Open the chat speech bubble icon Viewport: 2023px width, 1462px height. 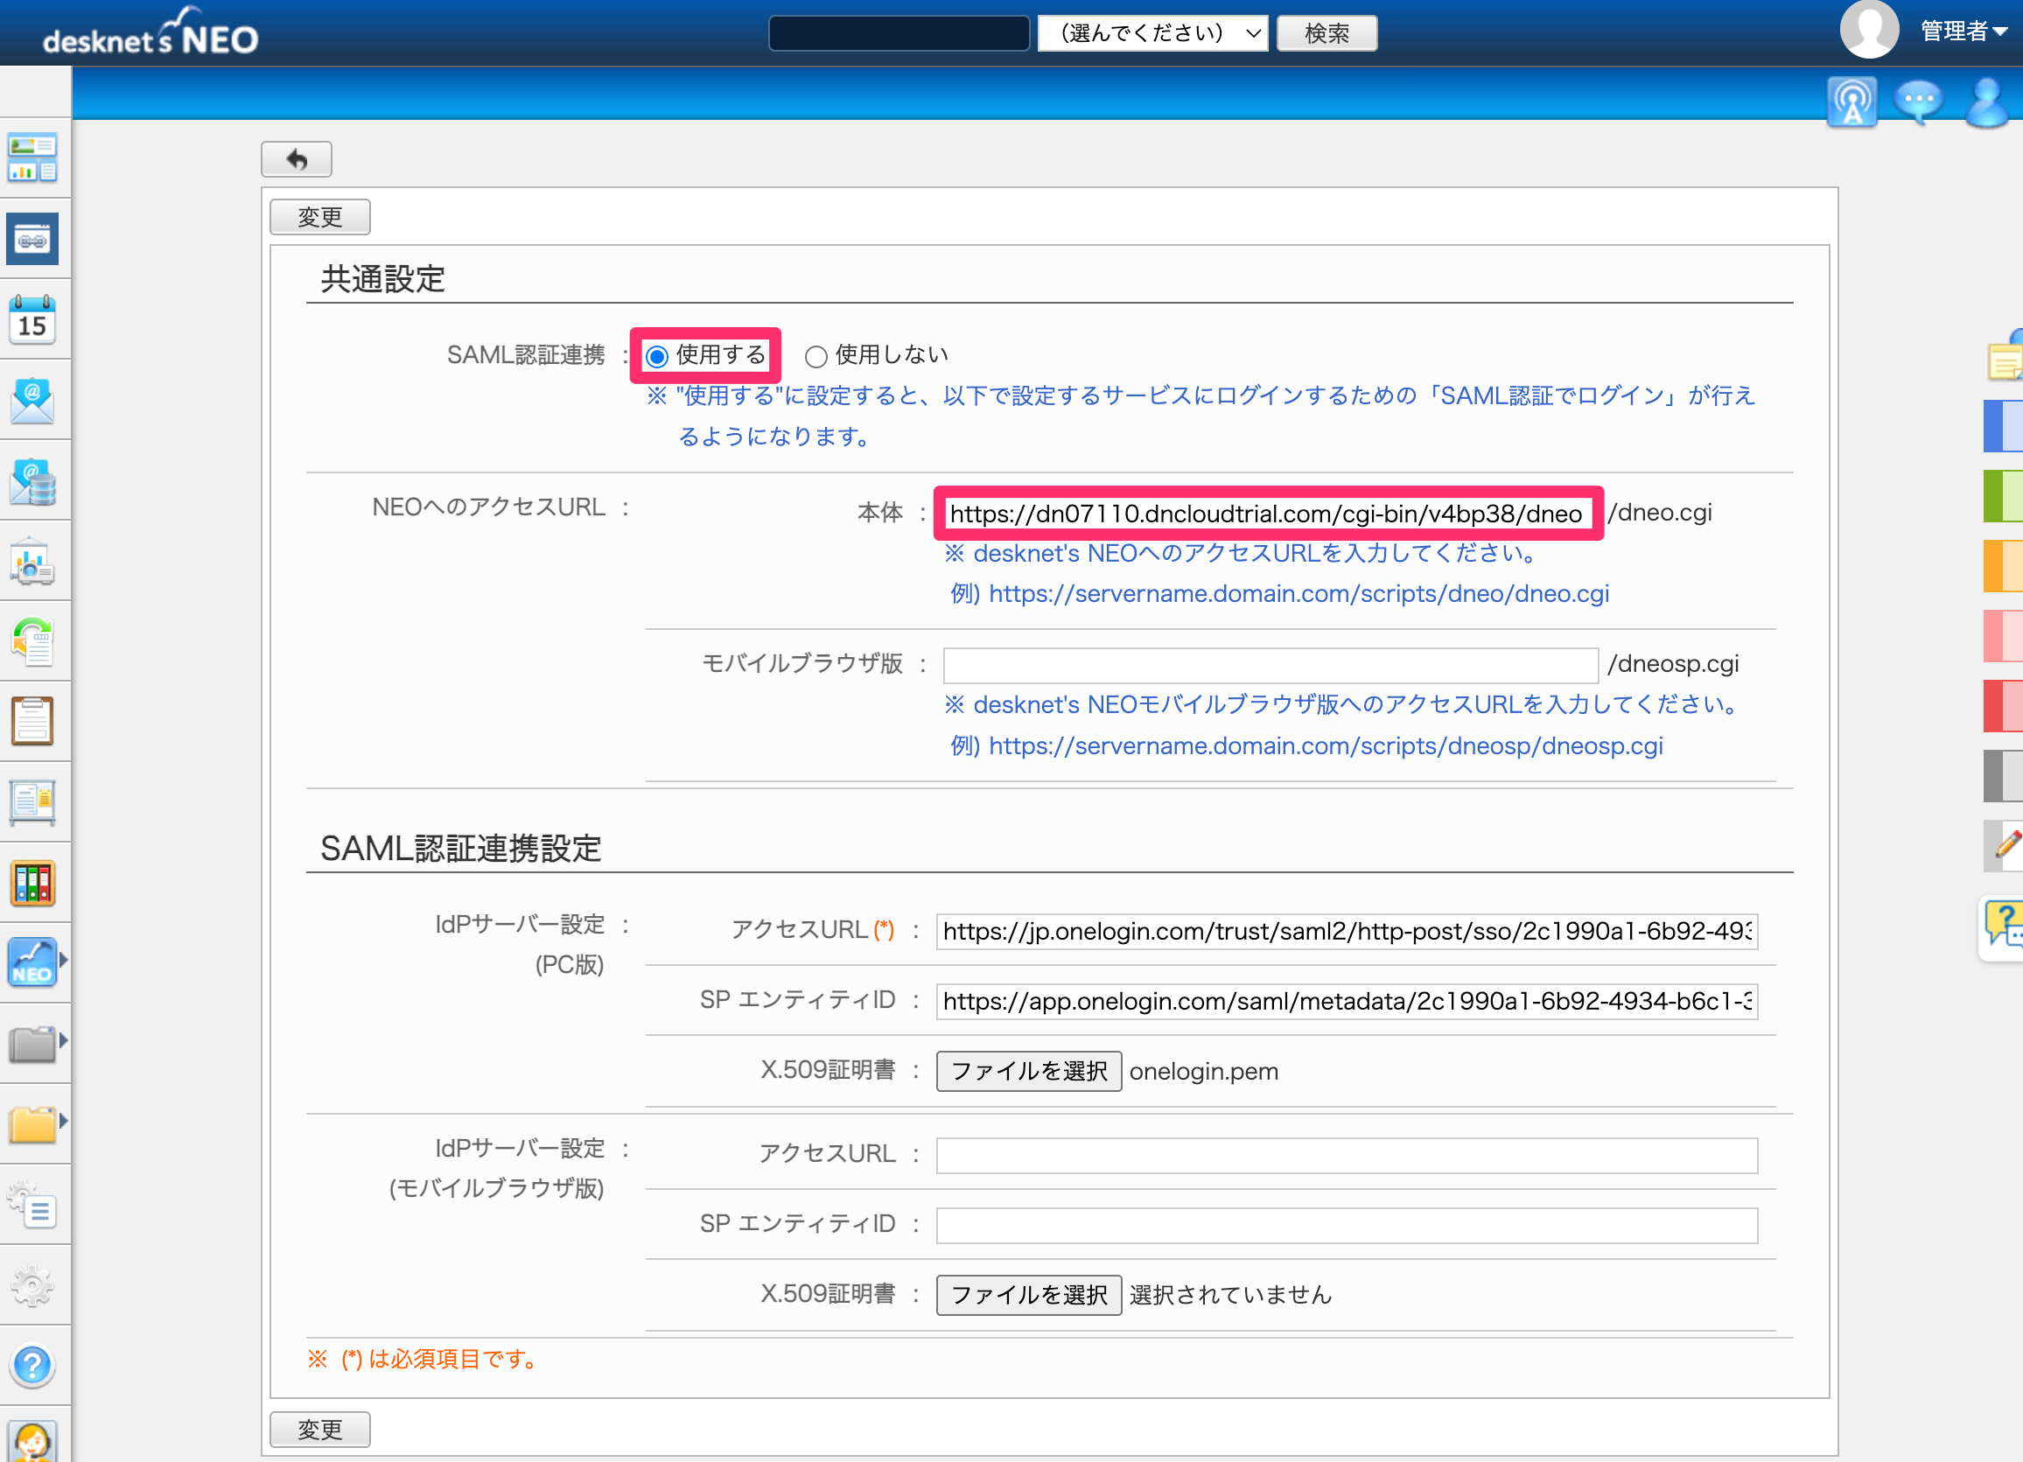(x=1918, y=103)
